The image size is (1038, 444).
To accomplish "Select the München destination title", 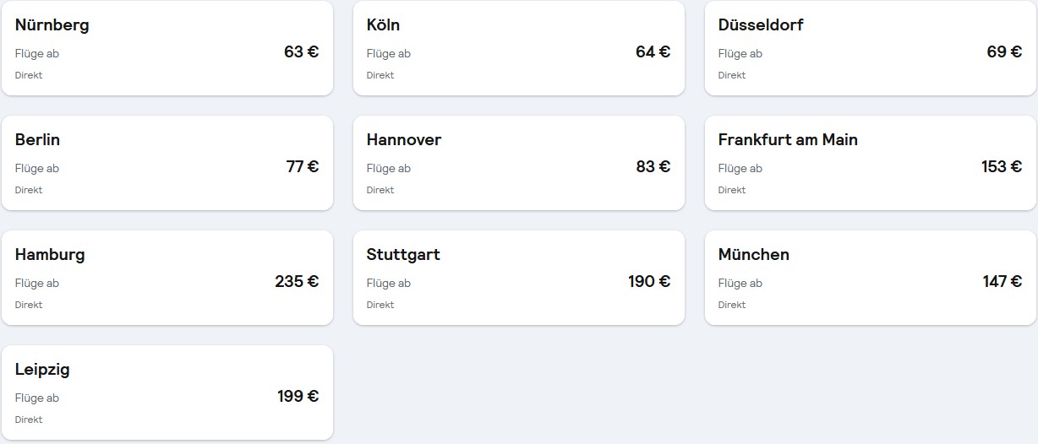I will pos(753,255).
